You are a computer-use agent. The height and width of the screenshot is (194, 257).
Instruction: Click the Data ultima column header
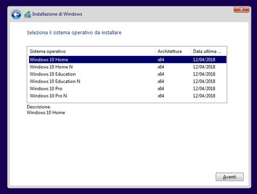(x=209, y=51)
